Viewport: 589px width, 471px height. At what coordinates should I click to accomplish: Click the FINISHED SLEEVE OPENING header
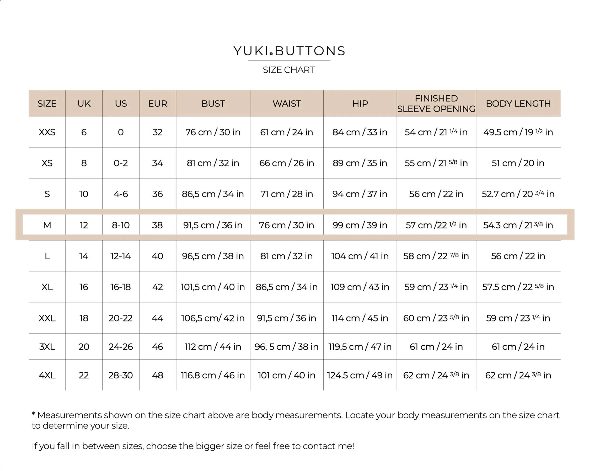(x=436, y=104)
